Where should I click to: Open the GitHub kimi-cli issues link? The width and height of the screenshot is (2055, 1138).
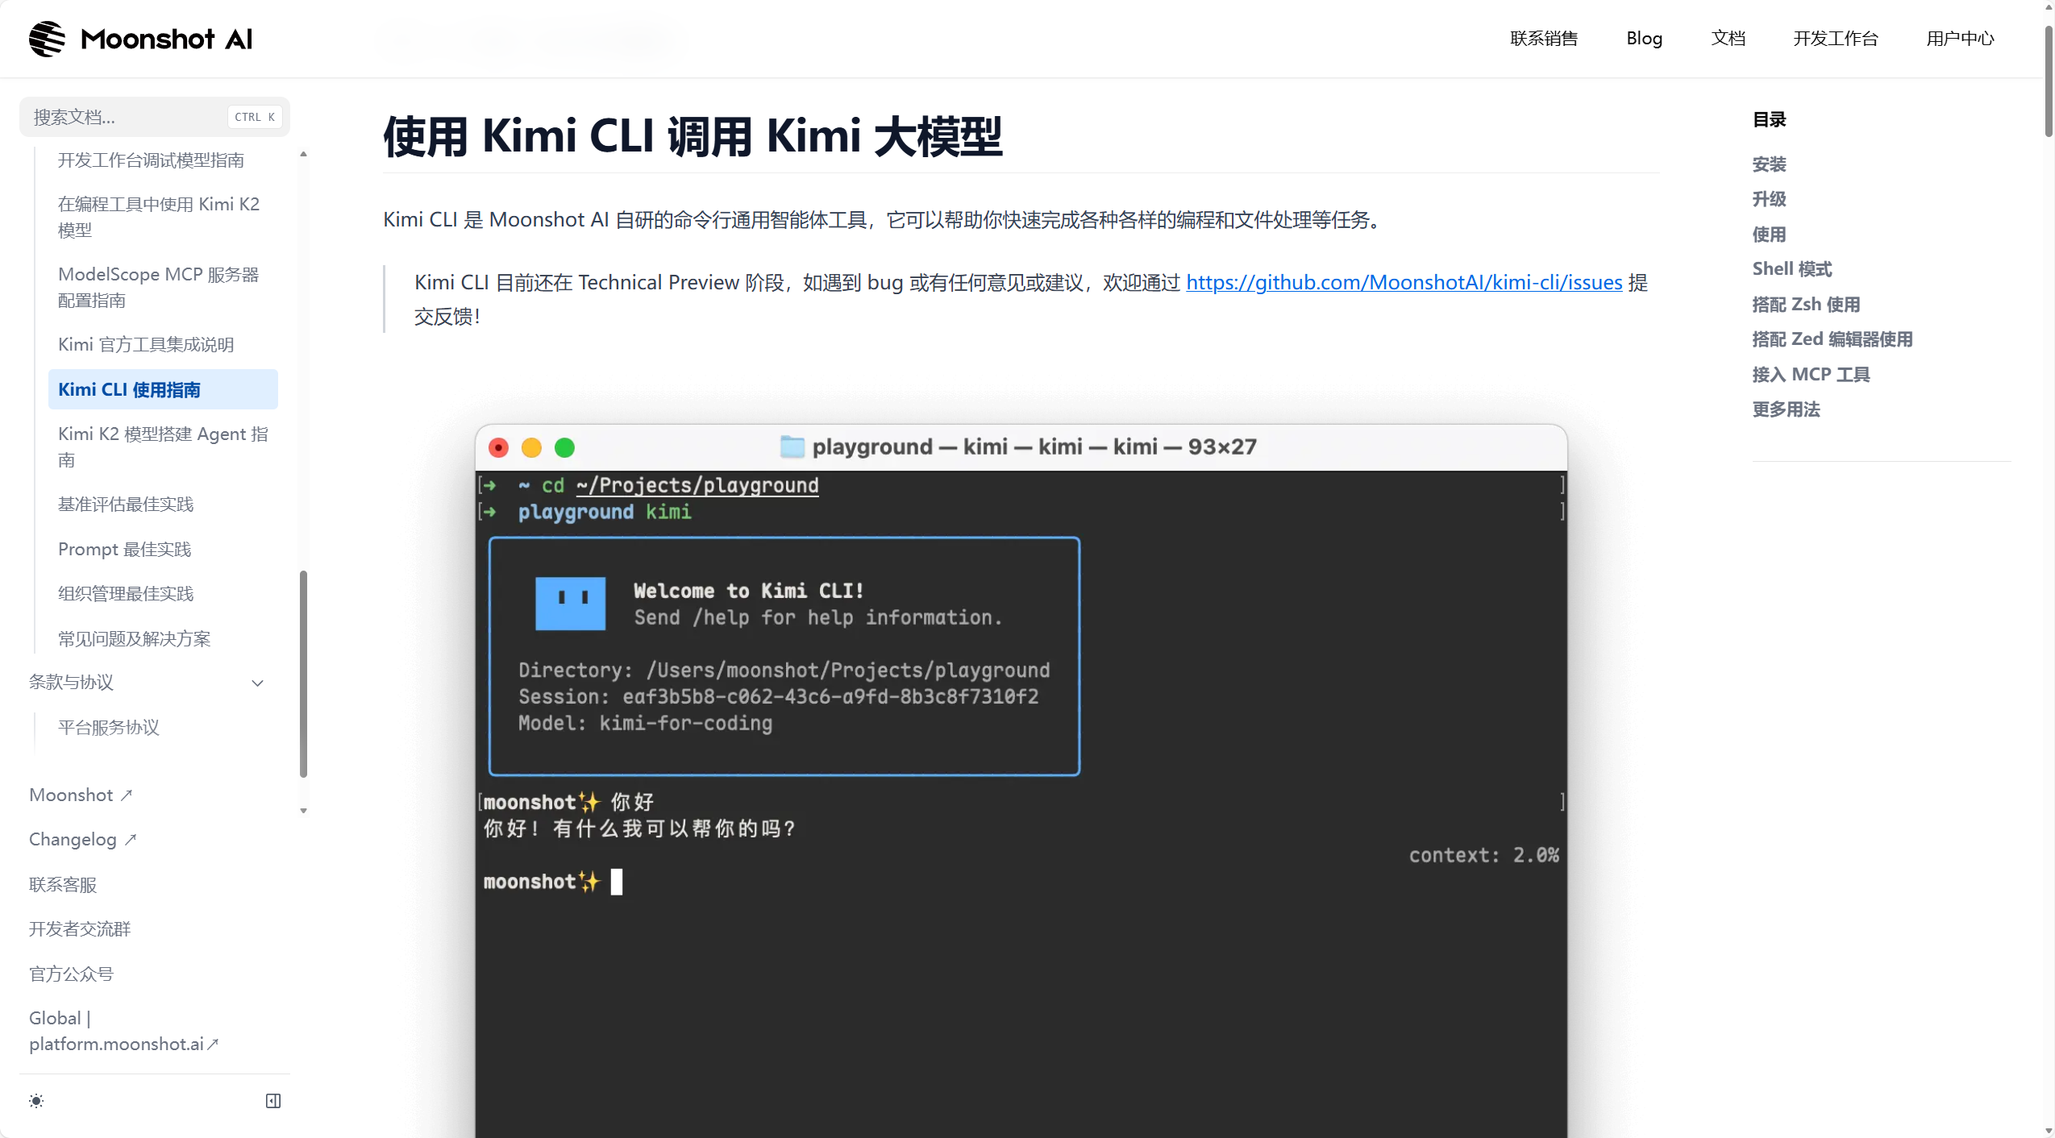[x=1404, y=283]
